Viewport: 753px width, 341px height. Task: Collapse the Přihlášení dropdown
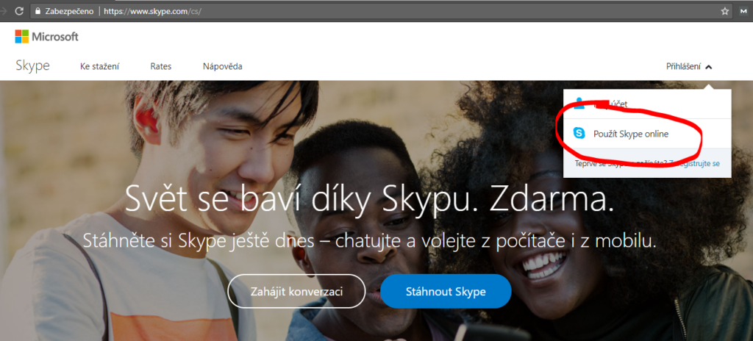click(689, 67)
